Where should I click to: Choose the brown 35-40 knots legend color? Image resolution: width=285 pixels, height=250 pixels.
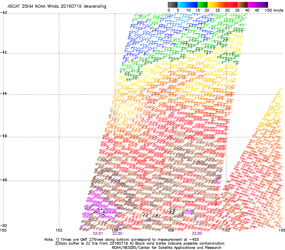243,5
